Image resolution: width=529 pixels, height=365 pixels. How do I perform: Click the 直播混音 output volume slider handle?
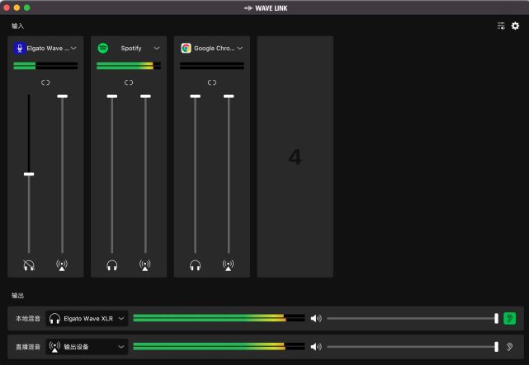(x=496, y=347)
